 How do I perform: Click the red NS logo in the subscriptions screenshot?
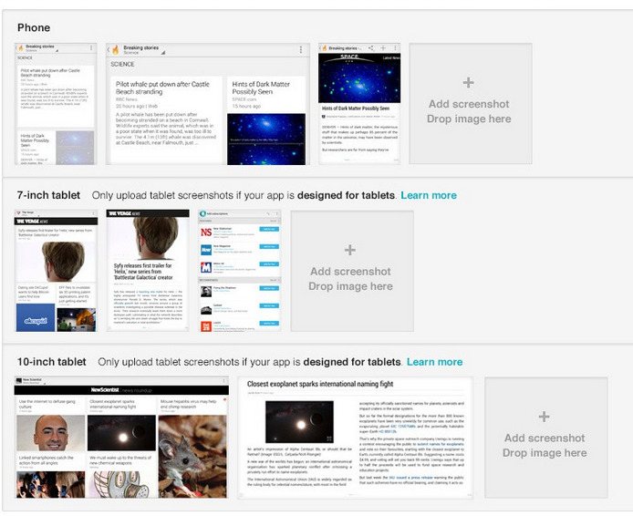pos(206,232)
